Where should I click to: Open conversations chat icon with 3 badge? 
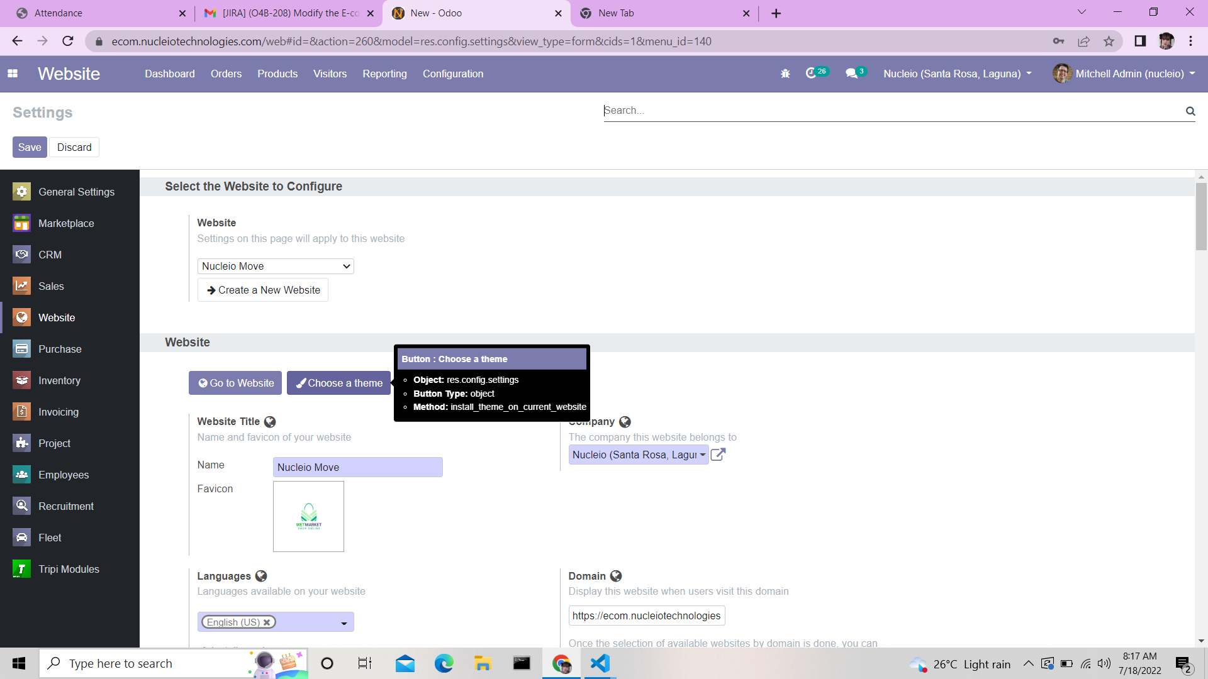click(856, 73)
